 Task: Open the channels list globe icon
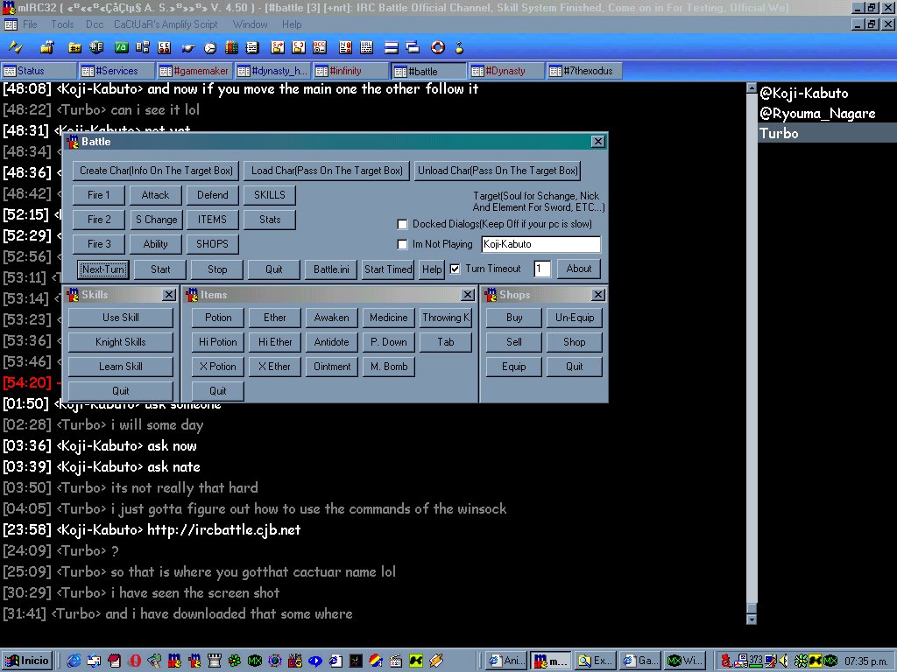tap(96, 46)
